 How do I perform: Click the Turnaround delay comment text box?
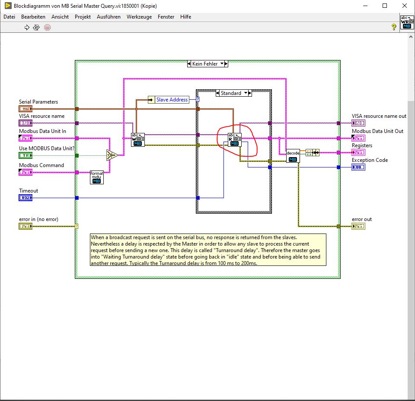(207, 250)
